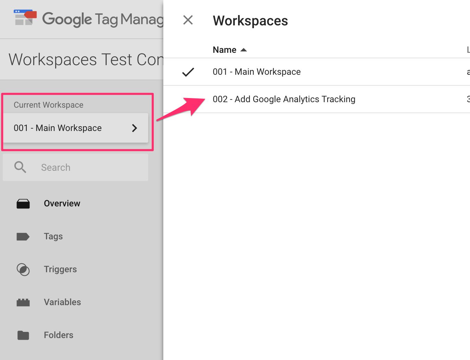Screen dimensions: 470x360
Task: Open the Tags section
Action: point(53,237)
